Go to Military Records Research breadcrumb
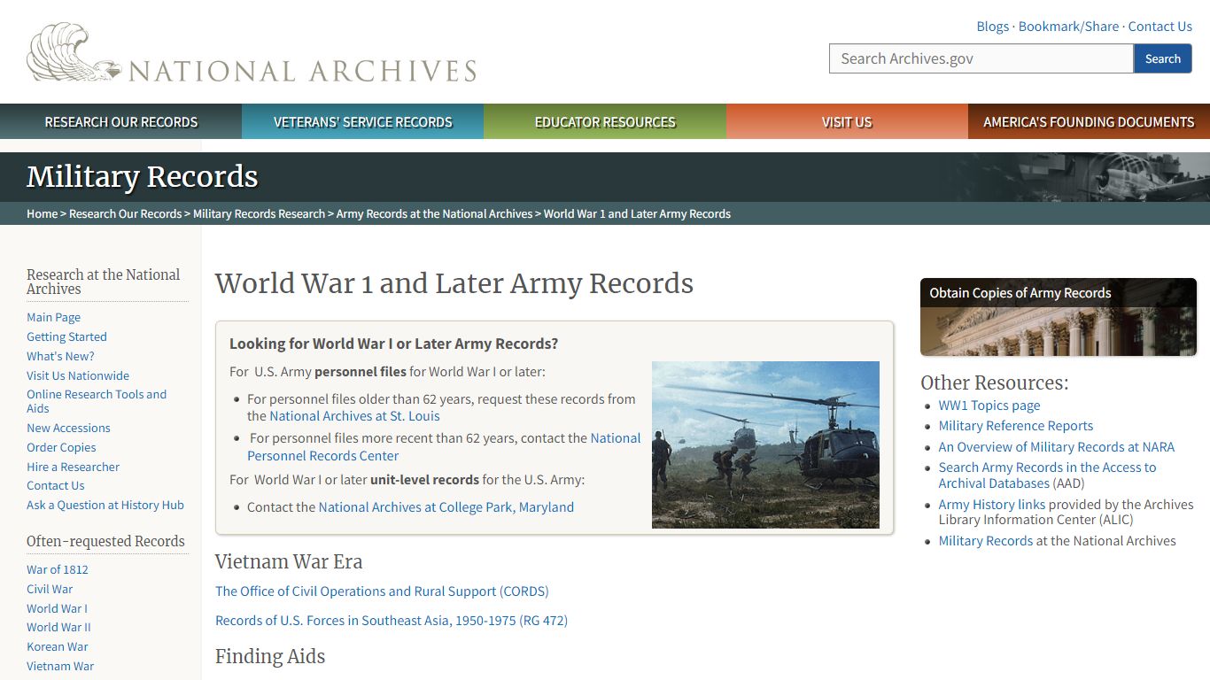The image size is (1210, 680). pyautogui.click(x=259, y=213)
